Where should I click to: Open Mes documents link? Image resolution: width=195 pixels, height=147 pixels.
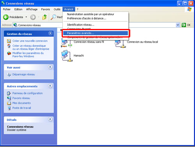[21, 103]
